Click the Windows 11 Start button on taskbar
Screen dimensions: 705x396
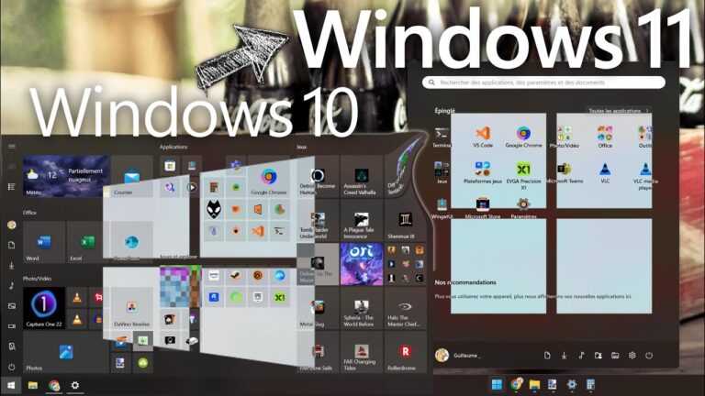tap(497, 385)
